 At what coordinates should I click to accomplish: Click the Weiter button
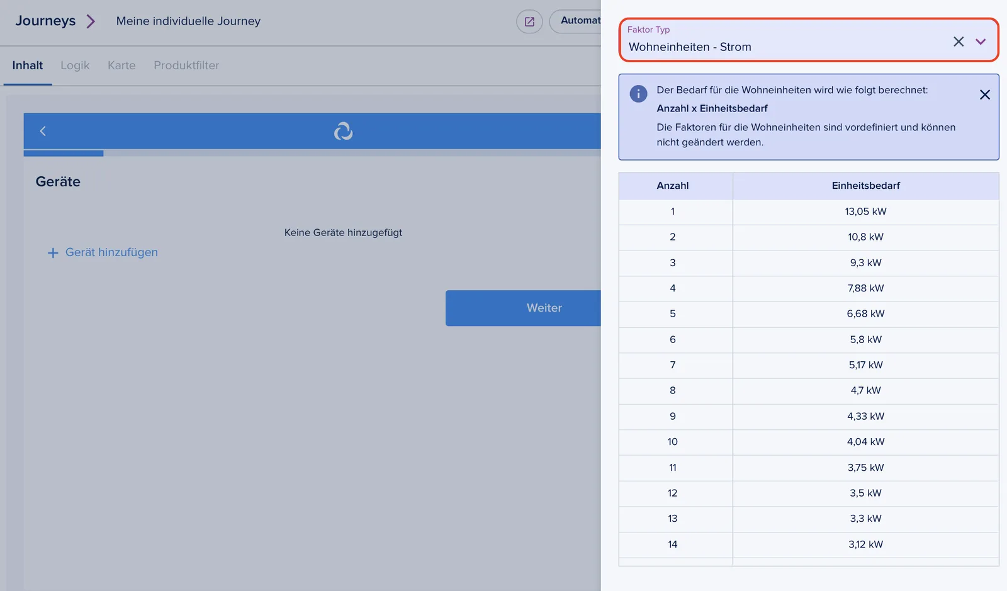(x=523, y=308)
